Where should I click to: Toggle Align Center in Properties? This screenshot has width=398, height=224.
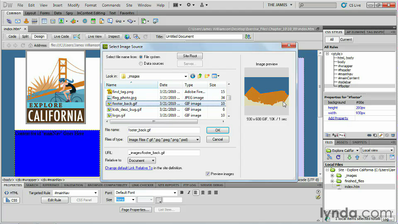[x=203, y=192]
